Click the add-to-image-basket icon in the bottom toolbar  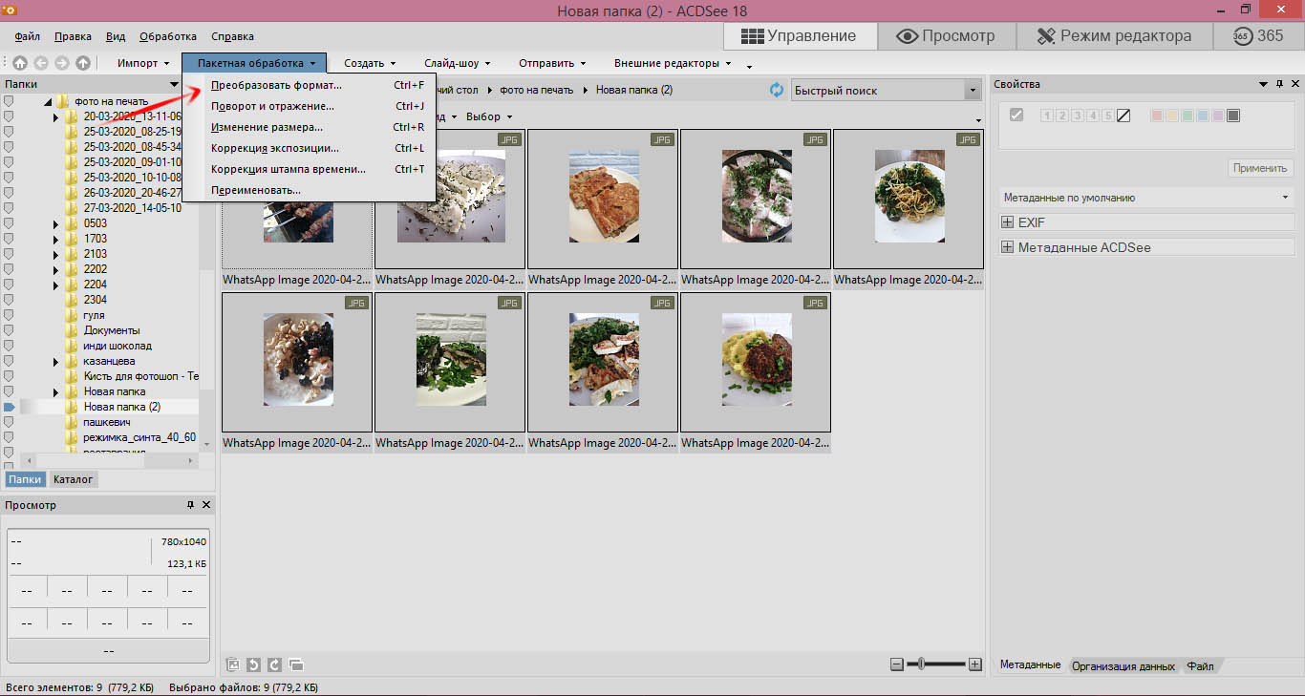click(232, 664)
